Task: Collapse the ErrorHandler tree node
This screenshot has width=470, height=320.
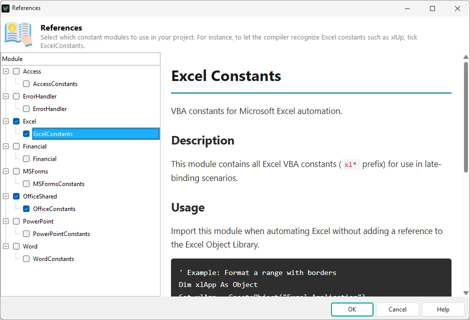Action: coord(5,96)
